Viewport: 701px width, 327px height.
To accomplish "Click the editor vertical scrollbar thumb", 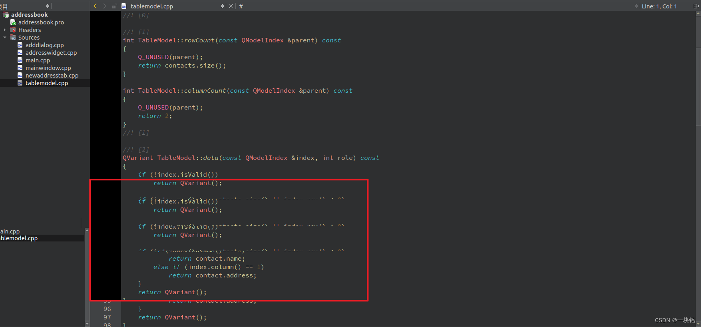I will point(698,87).
